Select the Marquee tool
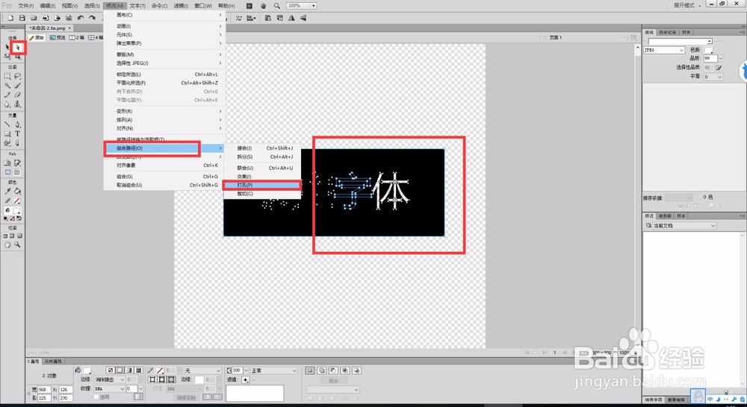 pyautogui.click(x=7, y=76)
